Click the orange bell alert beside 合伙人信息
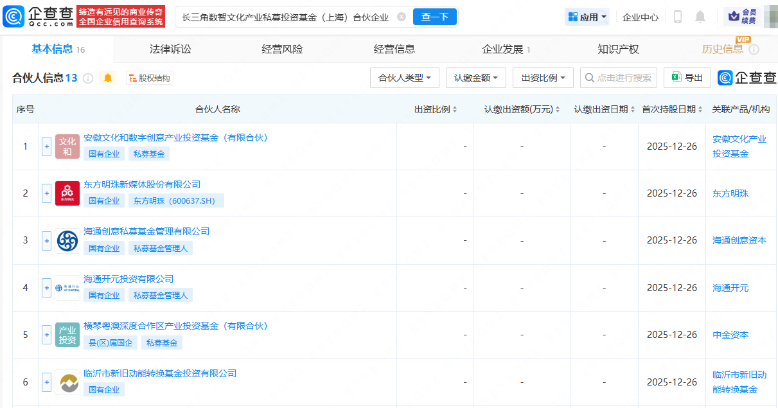The image size is (778, 408). tap(108, 78)
